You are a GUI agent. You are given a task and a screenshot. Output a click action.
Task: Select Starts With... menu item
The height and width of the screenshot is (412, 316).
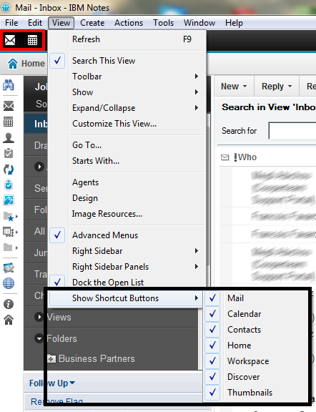click(x=127, y=161)
